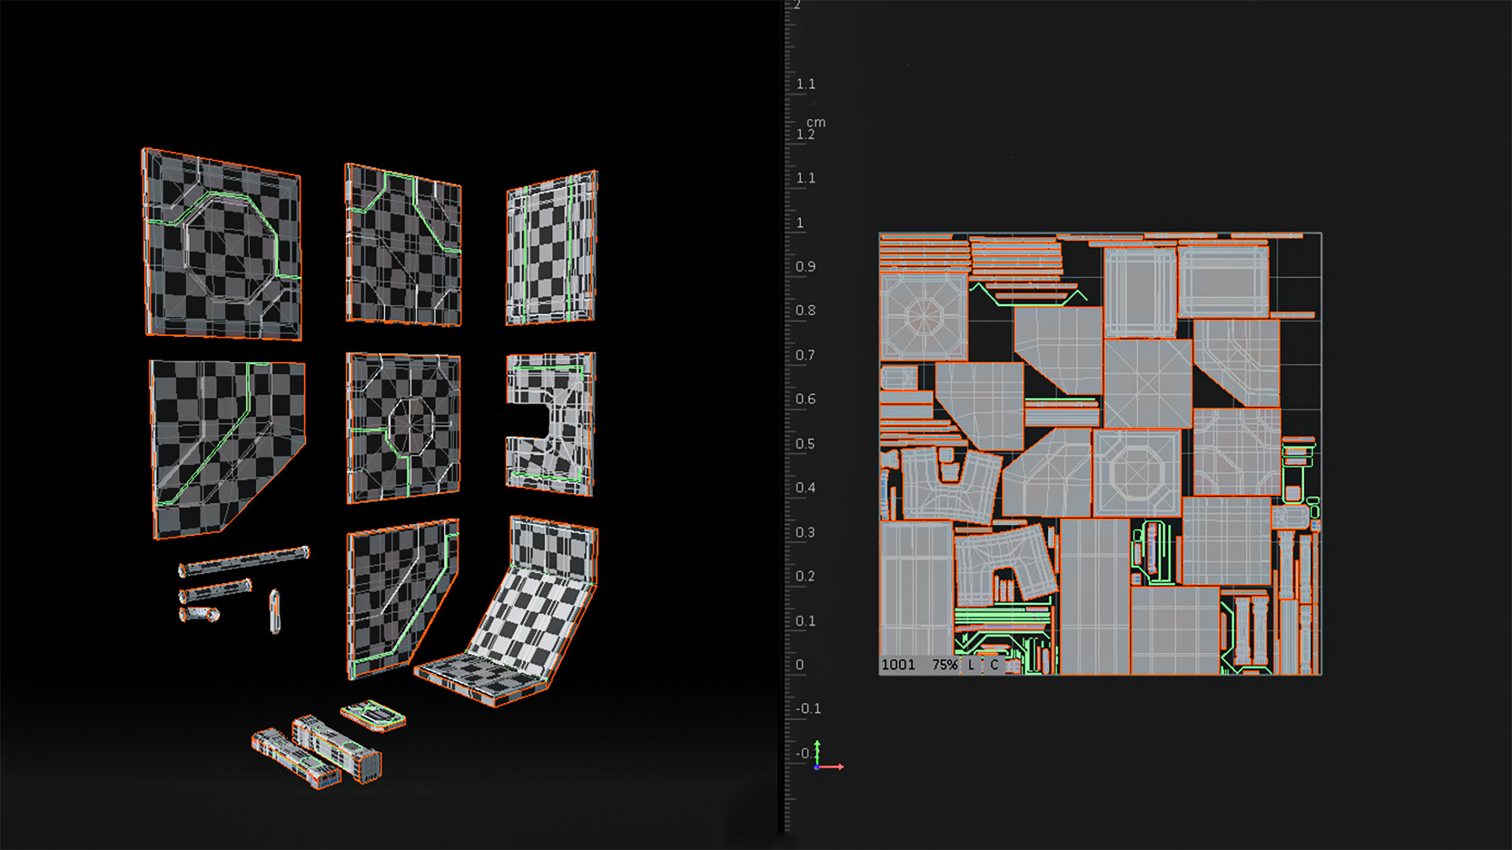Toggle the C button on UV tile
The width and height of the screenshot is (1512, 850).
994,665
